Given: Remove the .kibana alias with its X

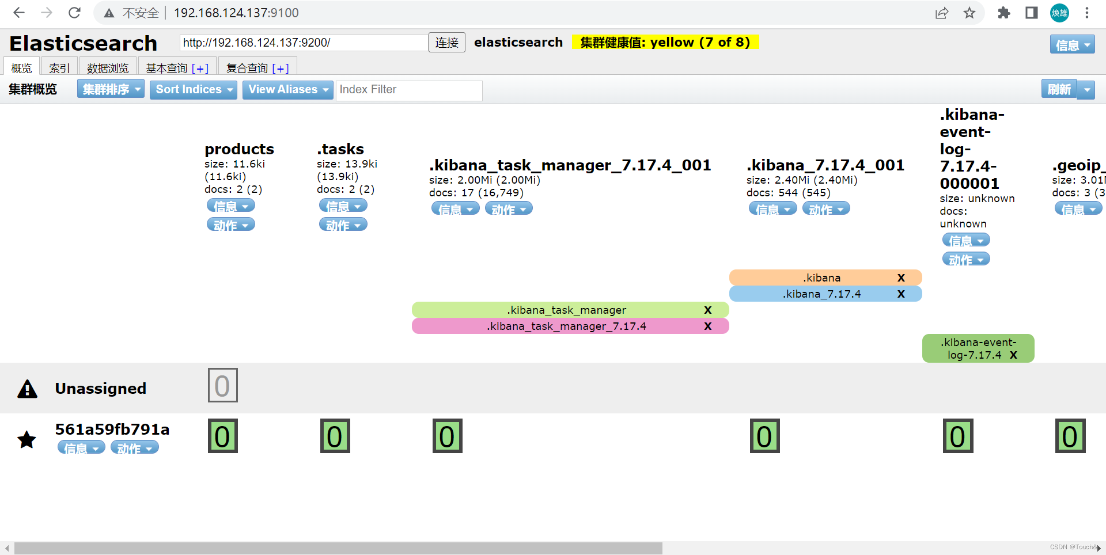Looking at the screenshot, I should tap(901, 277).
